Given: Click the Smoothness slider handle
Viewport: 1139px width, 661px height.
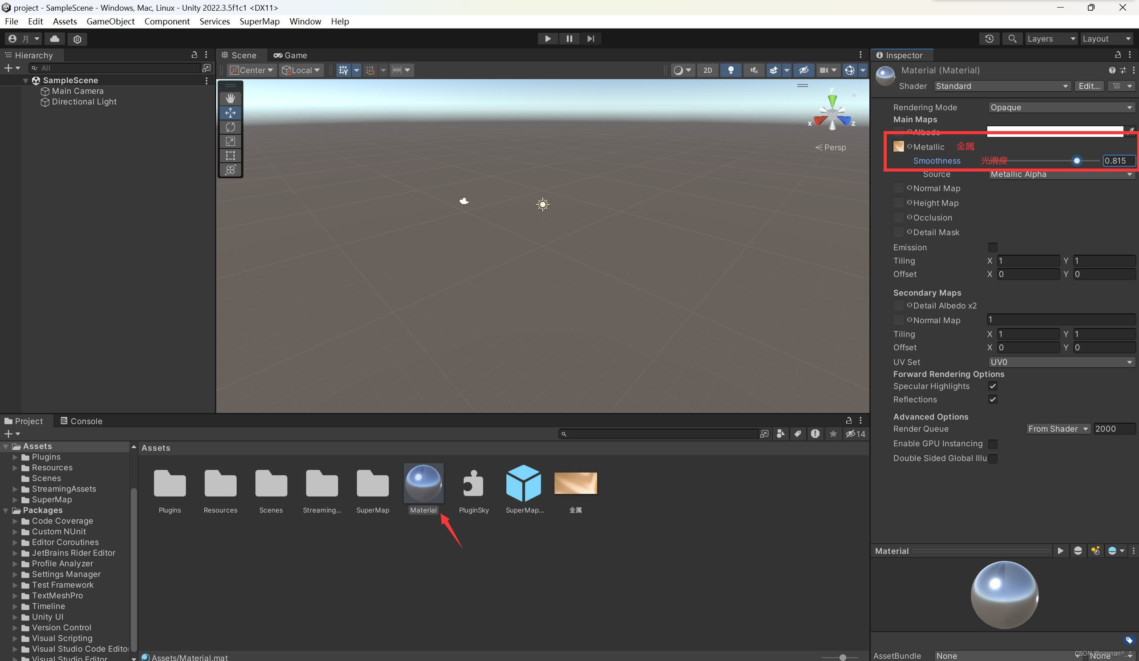Looking at the screenshot, I should pyautogui.click(x=1077, y=161).
